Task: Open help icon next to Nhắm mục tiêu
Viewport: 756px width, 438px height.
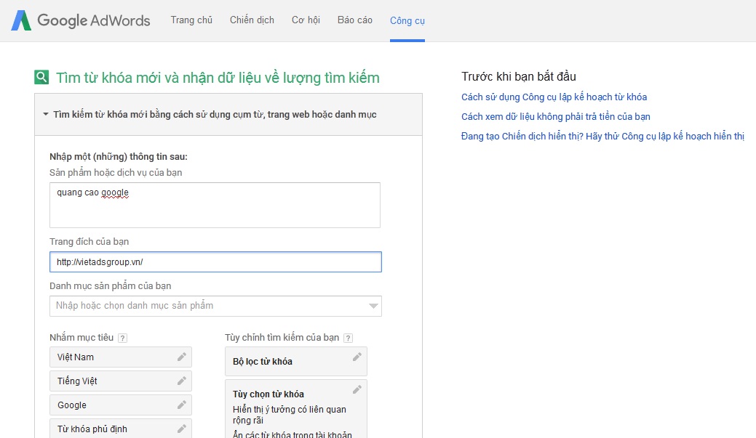Action: click(122, 338)
